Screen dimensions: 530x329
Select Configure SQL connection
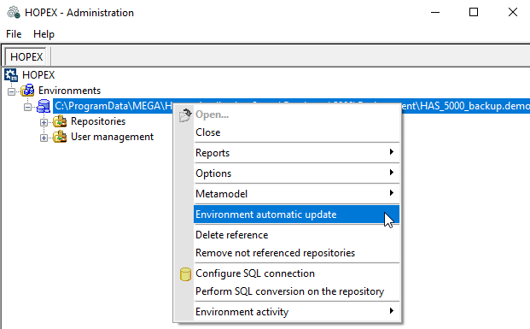point(296,273)
